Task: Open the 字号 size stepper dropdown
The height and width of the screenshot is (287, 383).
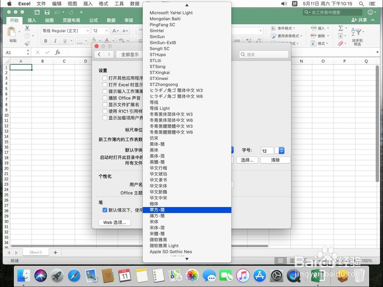Action: pyautogui.click(x=282, y=150)
